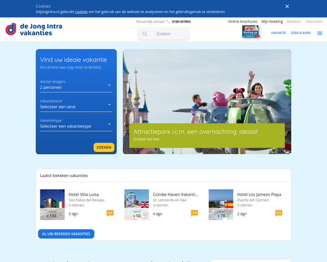Expand the Aantal reizigers dropdown

(76, 86)
